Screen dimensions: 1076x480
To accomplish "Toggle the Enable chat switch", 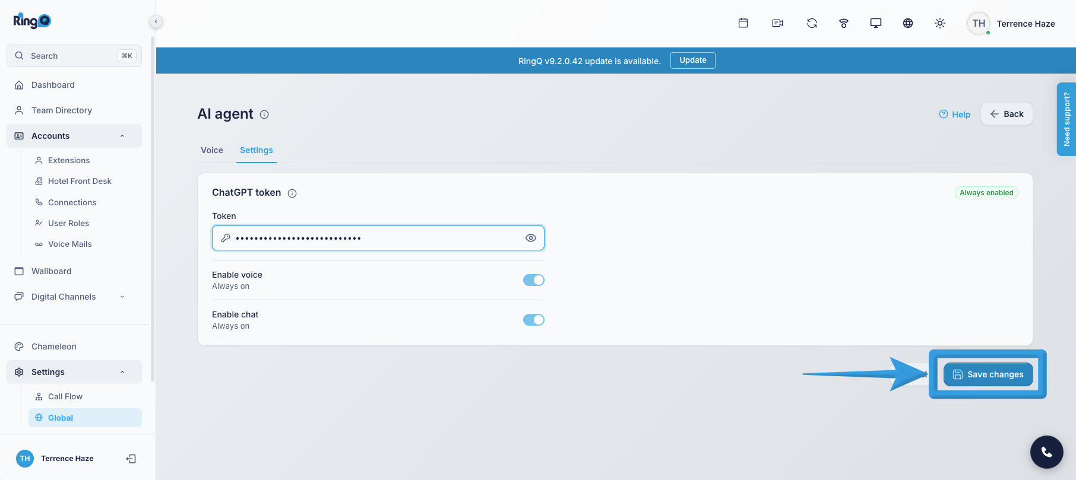I will click(534, 320).
